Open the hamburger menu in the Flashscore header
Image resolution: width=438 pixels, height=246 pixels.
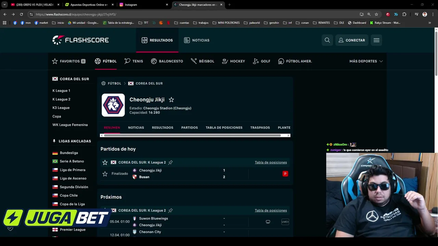[x=376, y=40]
